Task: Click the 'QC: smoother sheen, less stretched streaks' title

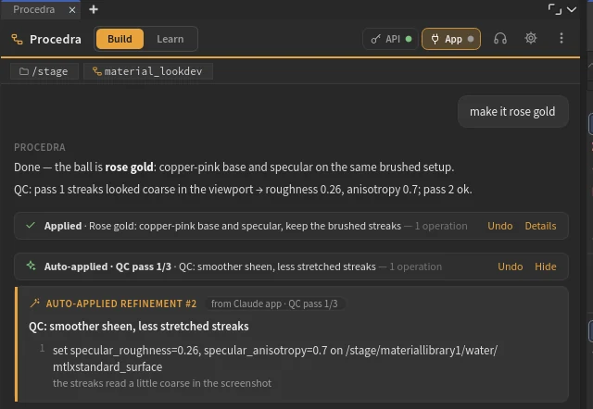Action: point(139,327)
